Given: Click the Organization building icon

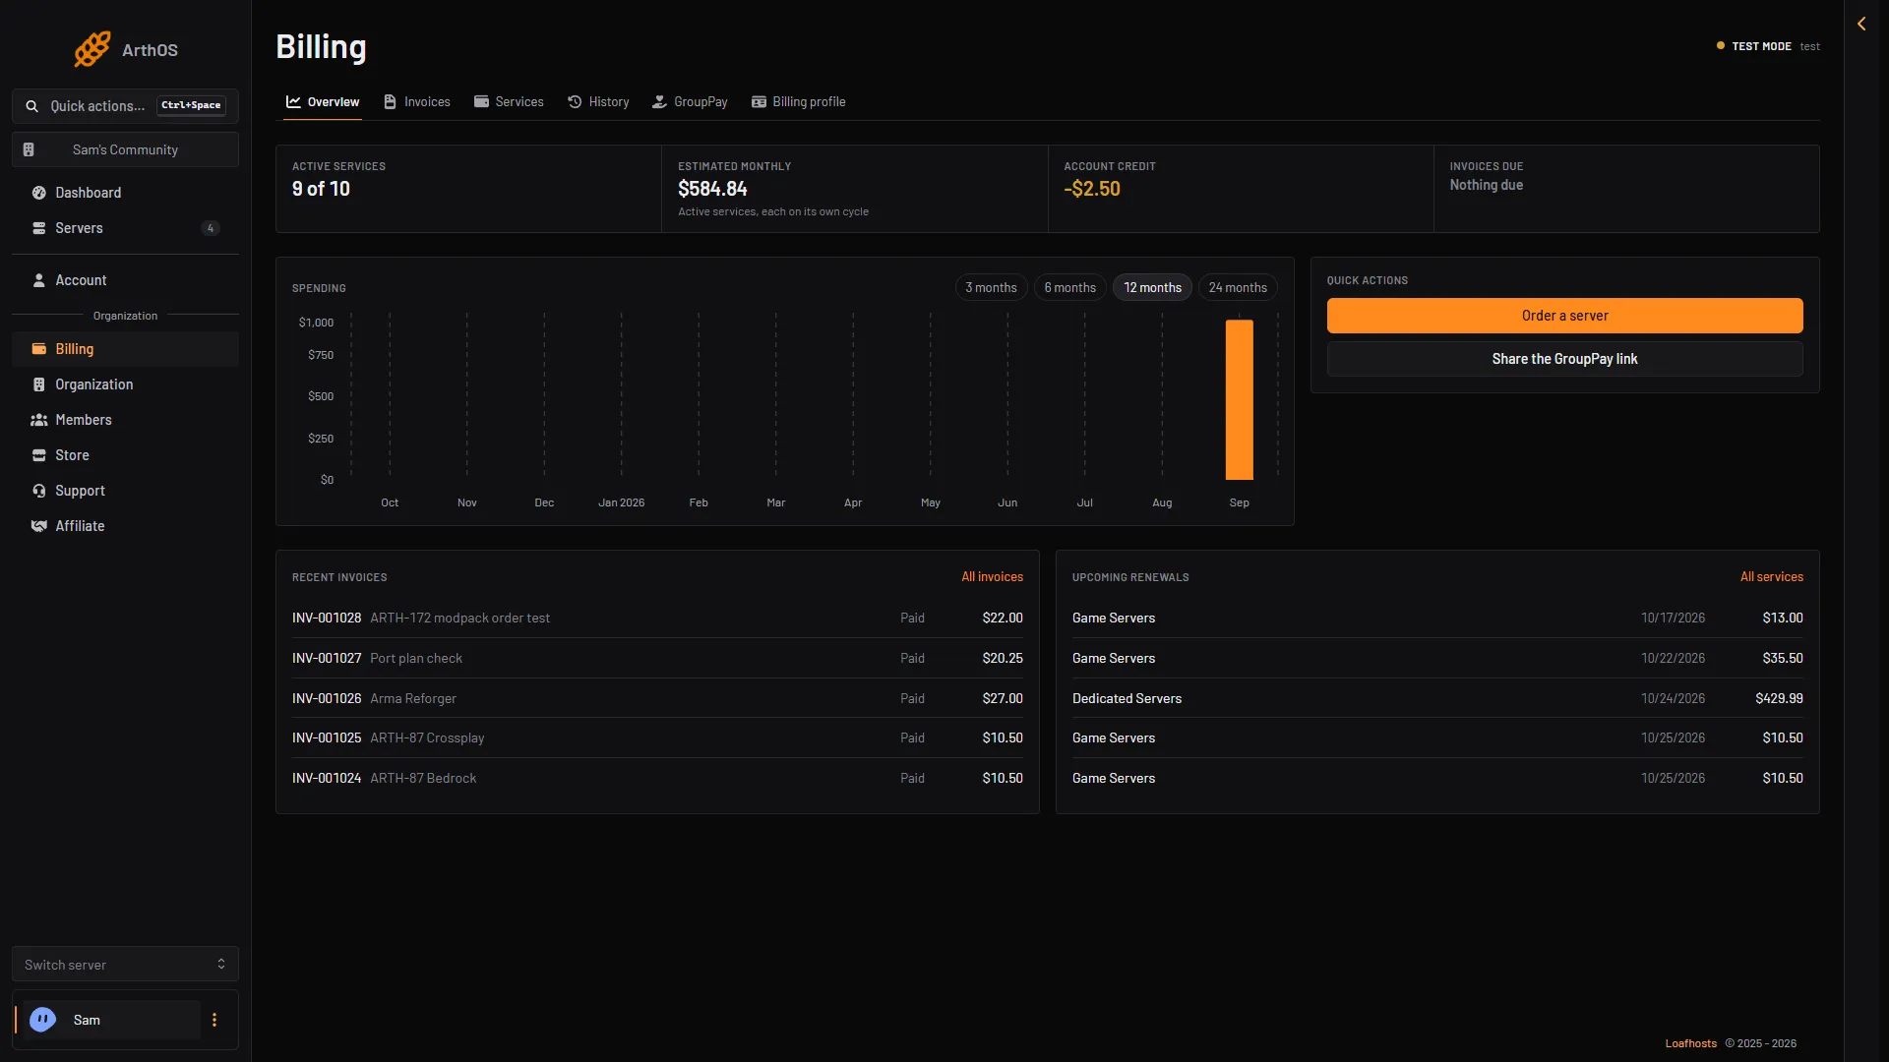Looking at the screenshot, I should pyautogui.click(x=39, y=384).
